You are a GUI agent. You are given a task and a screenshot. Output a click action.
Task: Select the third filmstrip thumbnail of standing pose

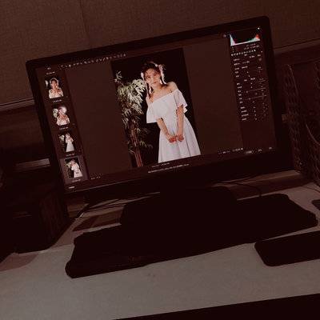(67, 142)
